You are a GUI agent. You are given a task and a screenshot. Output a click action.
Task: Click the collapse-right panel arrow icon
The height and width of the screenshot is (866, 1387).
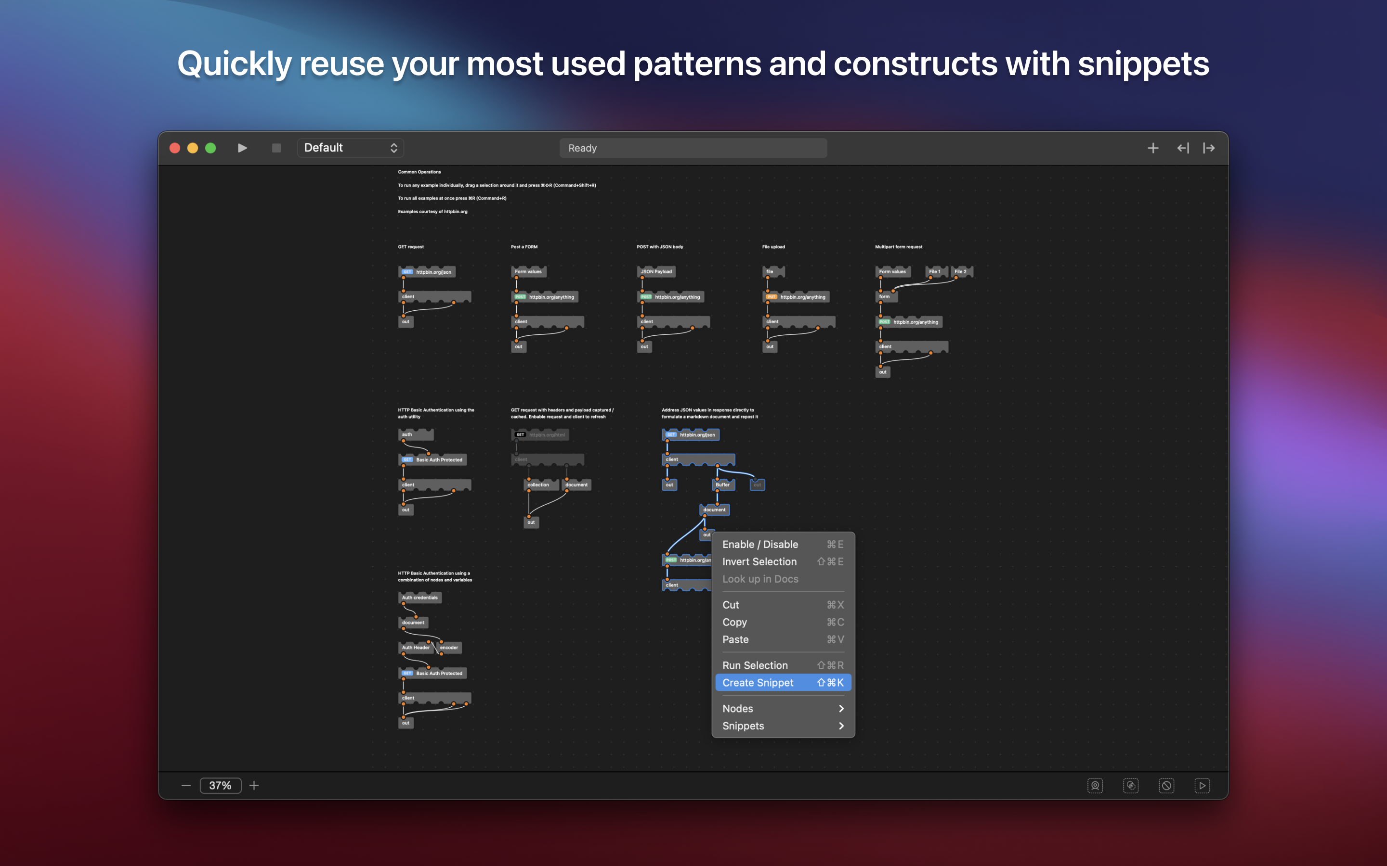pos(1209,148)
